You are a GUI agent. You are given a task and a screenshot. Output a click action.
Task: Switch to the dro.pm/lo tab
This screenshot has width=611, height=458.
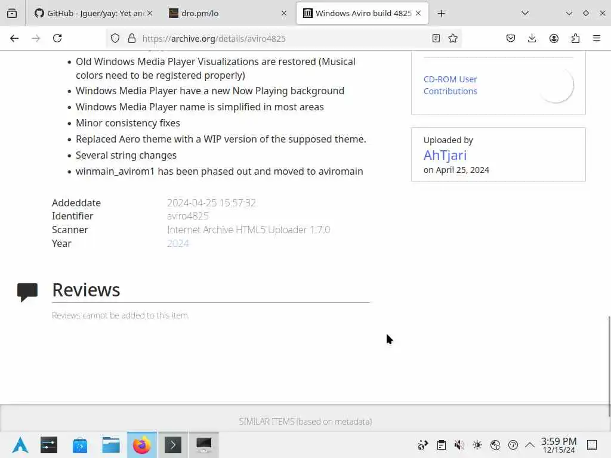coord(227,13)
